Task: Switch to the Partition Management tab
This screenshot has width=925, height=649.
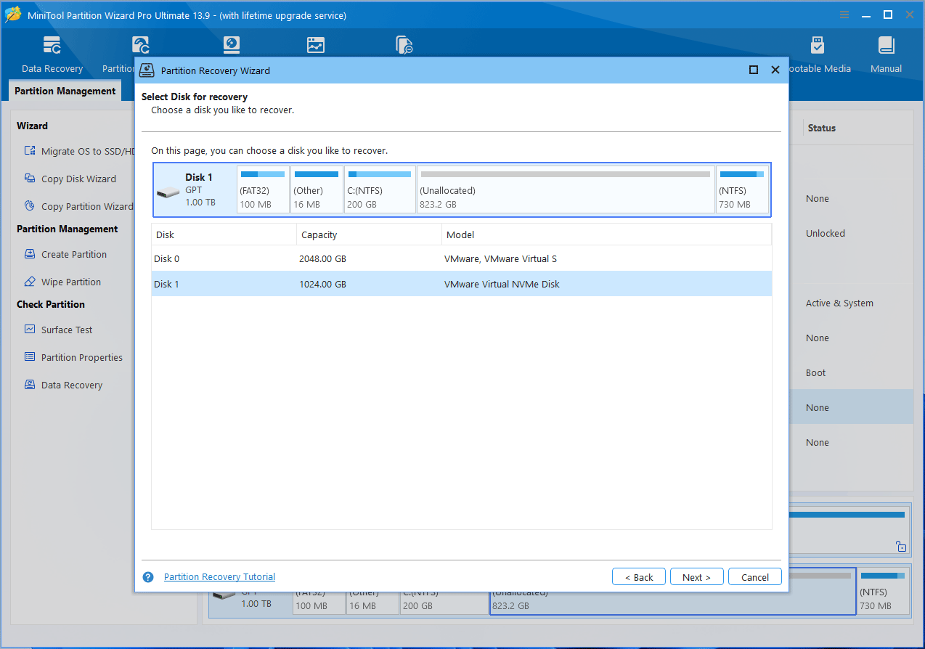Action: click(65, 91)
